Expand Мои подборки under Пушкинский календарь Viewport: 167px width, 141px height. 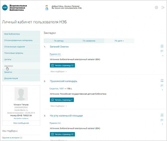[58, 106]
